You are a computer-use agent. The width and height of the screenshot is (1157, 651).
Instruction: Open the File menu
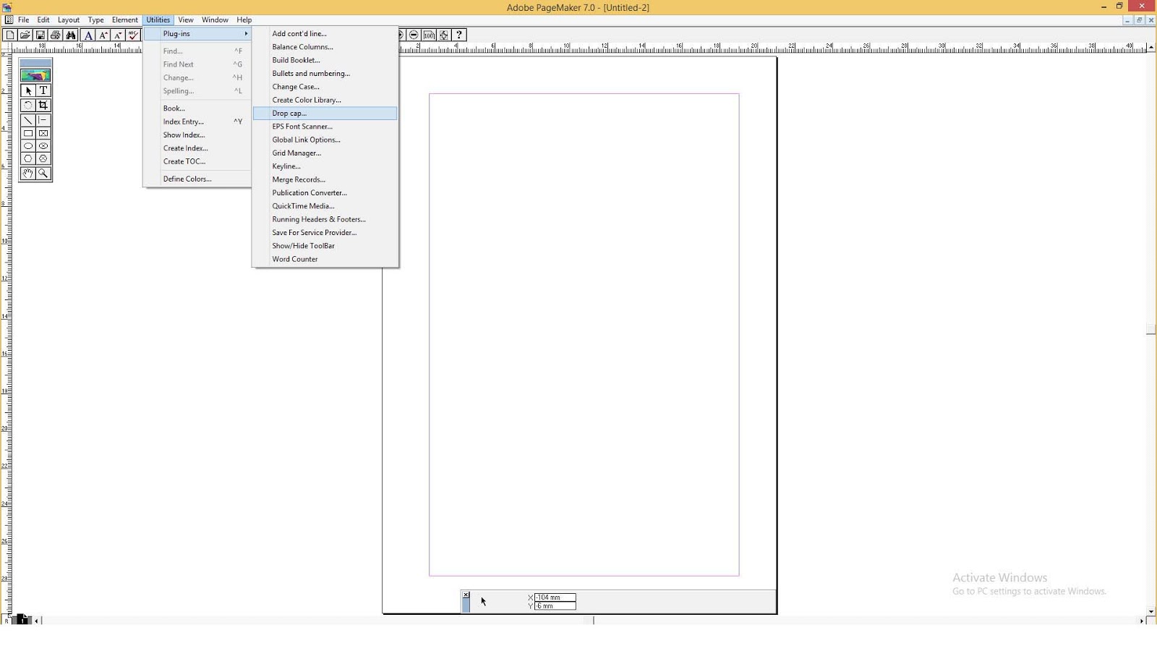[24, 20]
